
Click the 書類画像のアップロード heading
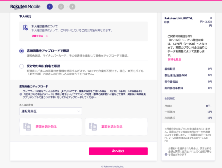34,86
